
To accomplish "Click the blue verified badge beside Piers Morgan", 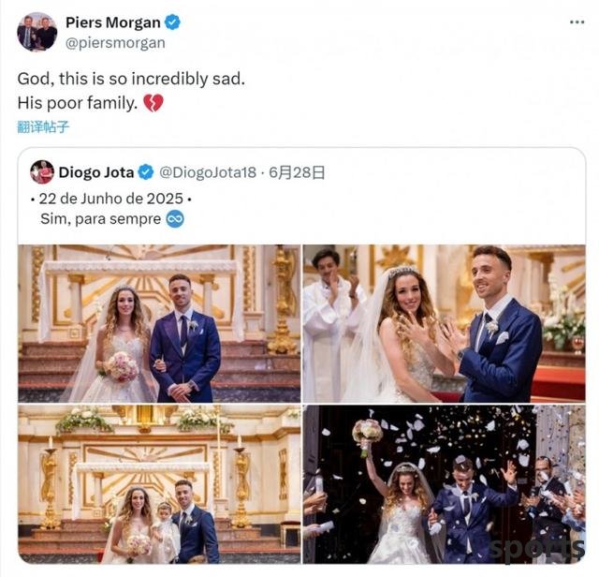I will (172, 22).
